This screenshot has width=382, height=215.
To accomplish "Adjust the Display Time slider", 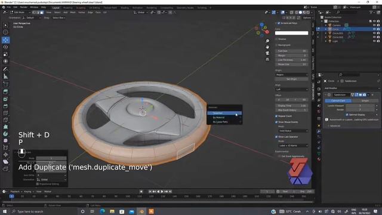I will 292,106.
